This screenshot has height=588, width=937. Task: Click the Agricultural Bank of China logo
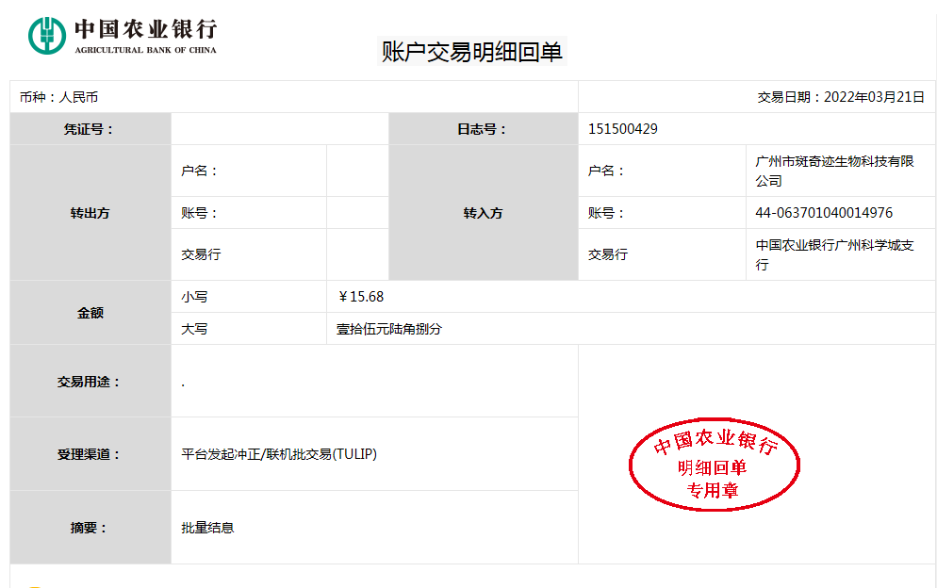point(123,36)
